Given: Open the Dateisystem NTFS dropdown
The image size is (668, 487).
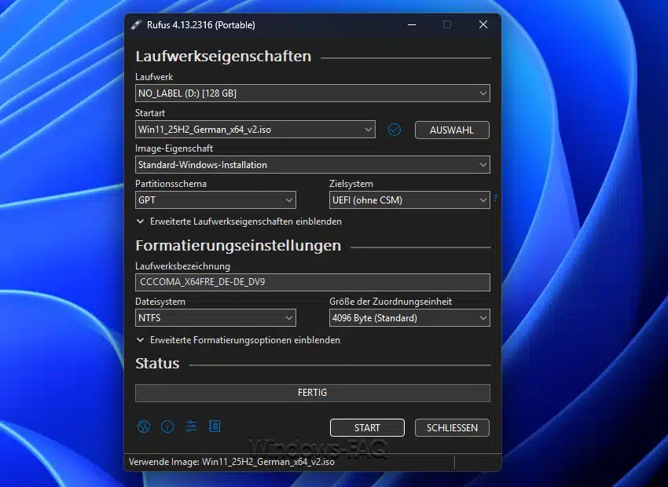Looking at the screenshot, I should (x=215, y=318).
